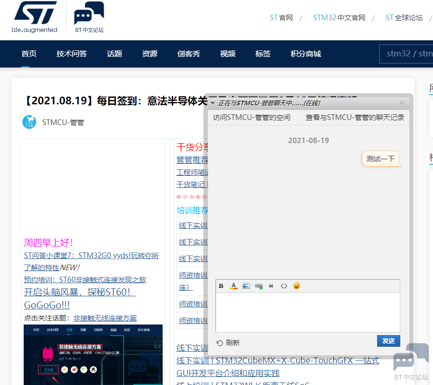Send message with 发送 button
The width and height of the screenshot is (433, 385).
tap(389, 341)
